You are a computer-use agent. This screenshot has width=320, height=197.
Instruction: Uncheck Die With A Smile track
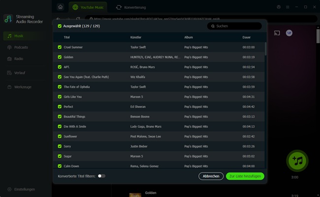tap(60, 126)
